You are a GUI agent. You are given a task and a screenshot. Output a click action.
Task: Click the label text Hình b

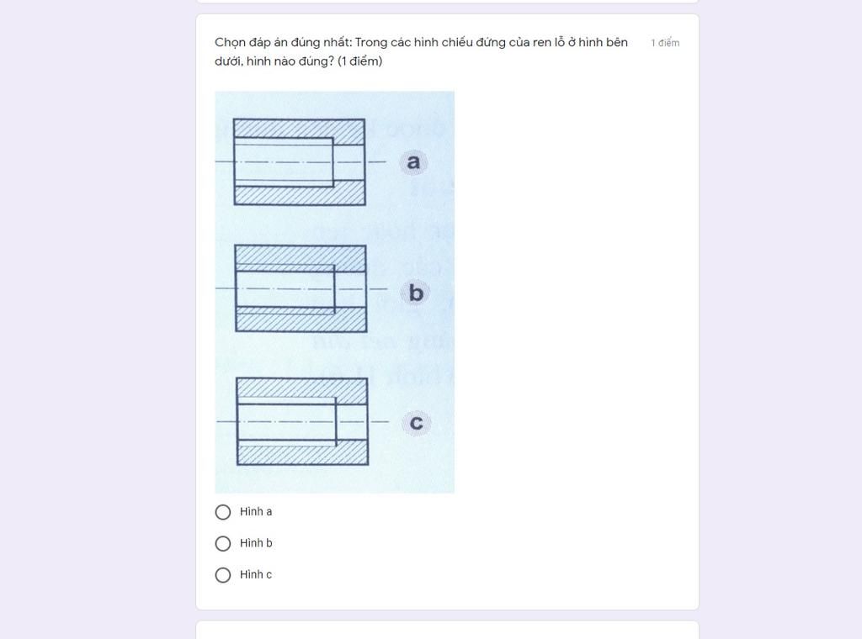(x=255, y=543)
